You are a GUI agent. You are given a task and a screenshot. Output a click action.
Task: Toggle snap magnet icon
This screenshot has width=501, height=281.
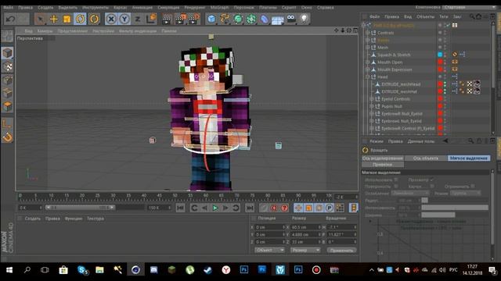pyautogui.click(x=7, y=137)
